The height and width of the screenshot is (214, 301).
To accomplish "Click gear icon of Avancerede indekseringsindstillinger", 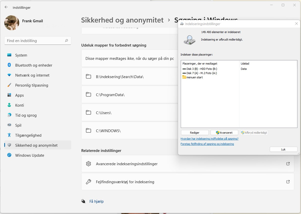I will 88,164.
